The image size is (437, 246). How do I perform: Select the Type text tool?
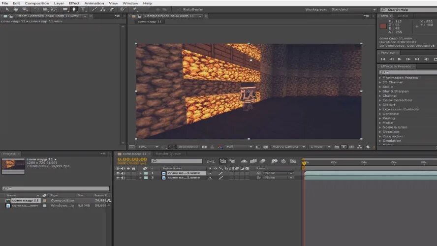coord(83,9)
